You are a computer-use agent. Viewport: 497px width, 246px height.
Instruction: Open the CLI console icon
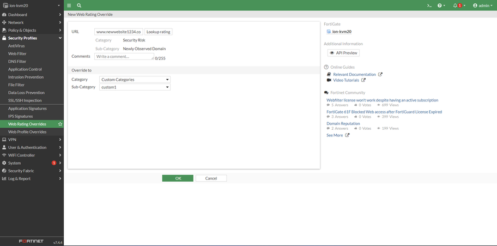[429, 5]
